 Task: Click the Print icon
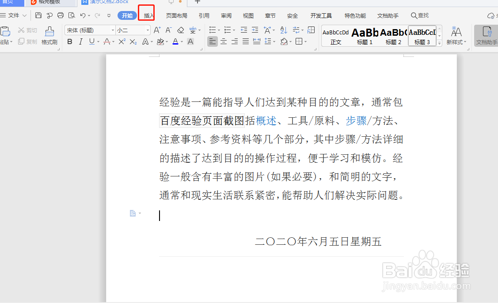coord(61,15)
